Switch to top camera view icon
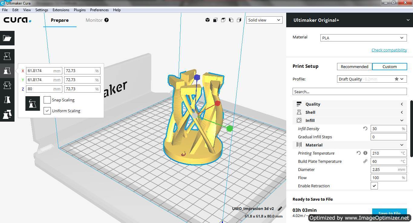The height and width of the screenshot is (223, 413). [x=223, y=20]
